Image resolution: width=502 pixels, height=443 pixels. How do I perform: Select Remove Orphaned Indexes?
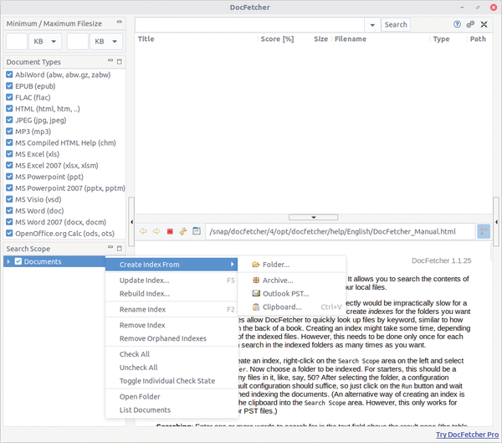[172, 338]
